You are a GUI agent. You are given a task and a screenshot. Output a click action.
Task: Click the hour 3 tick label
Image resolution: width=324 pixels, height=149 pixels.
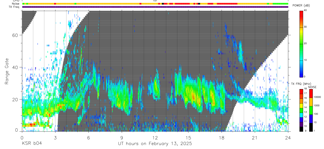[55, 137]
